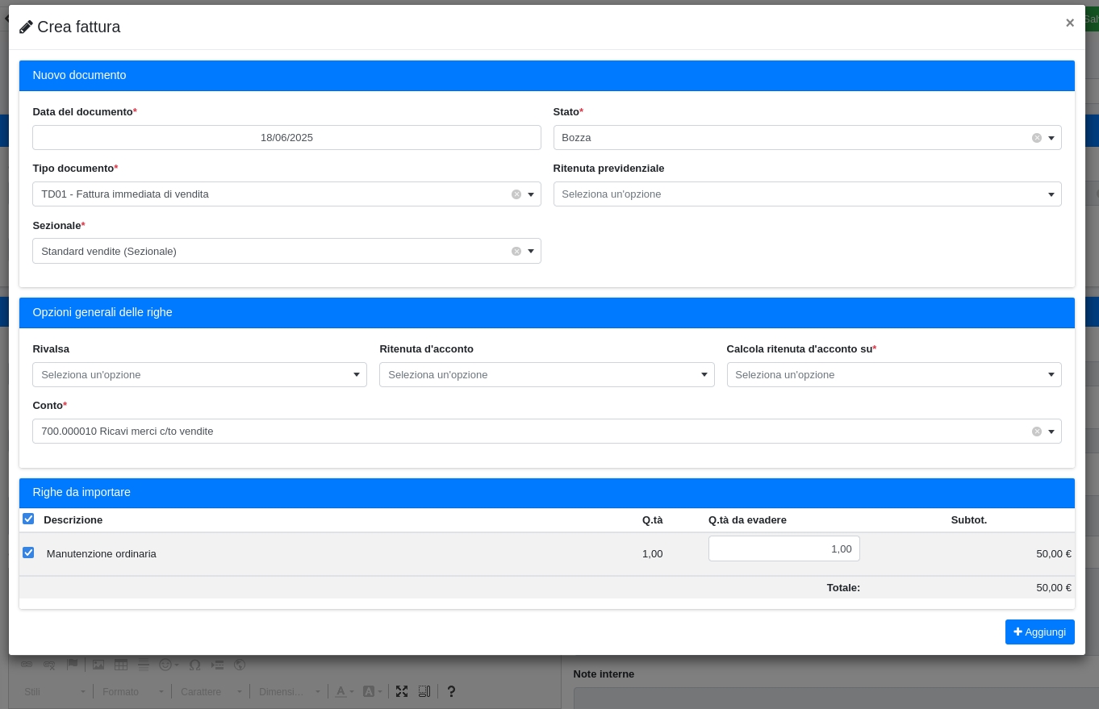Click the insert special character Omega icon
This screenshot has width=1099, height=709.
pos(194,665)
